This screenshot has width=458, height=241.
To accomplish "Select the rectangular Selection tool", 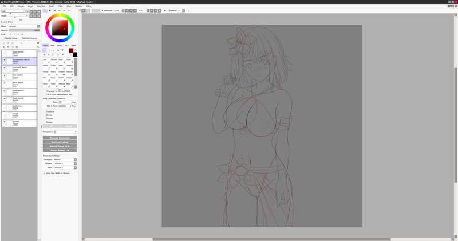I will [x=45, y=50].
